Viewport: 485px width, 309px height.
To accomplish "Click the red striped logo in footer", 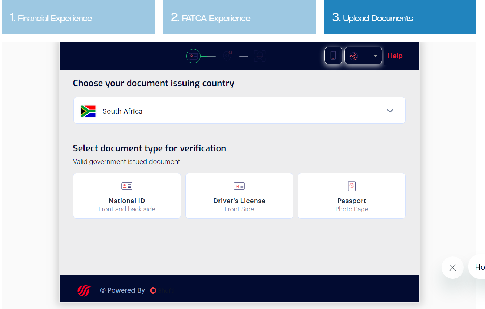I will (84, 290).
